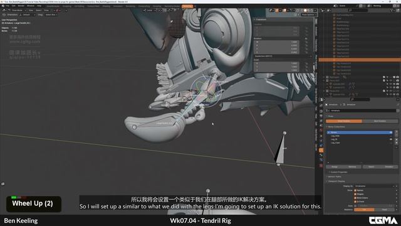Select the highlighted orange outliner row
401x226 pixels.
point(360,60)
